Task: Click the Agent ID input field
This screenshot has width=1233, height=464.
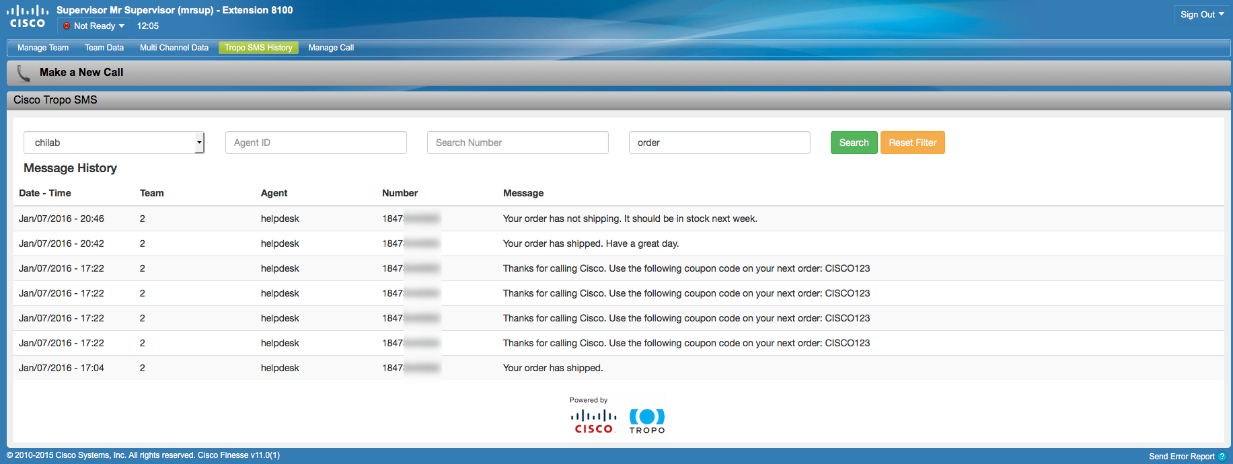Action: tap(316, 143)
